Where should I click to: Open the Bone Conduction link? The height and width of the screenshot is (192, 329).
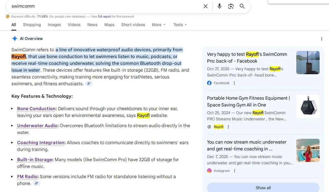36,108
